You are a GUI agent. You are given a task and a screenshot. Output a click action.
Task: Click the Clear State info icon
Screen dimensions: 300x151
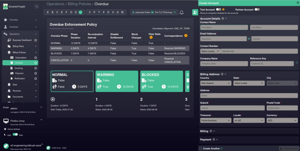pyautogui.click(x=151, y=38)
